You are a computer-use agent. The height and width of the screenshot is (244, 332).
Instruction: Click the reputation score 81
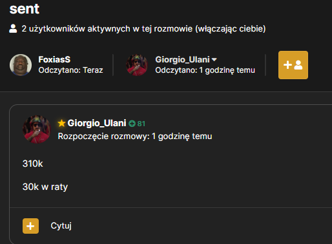(x=141, y=124)
